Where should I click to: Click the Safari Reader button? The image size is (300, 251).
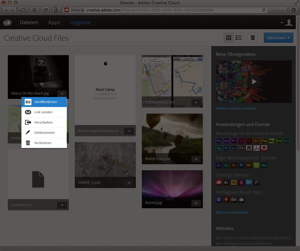pos(277,10)
